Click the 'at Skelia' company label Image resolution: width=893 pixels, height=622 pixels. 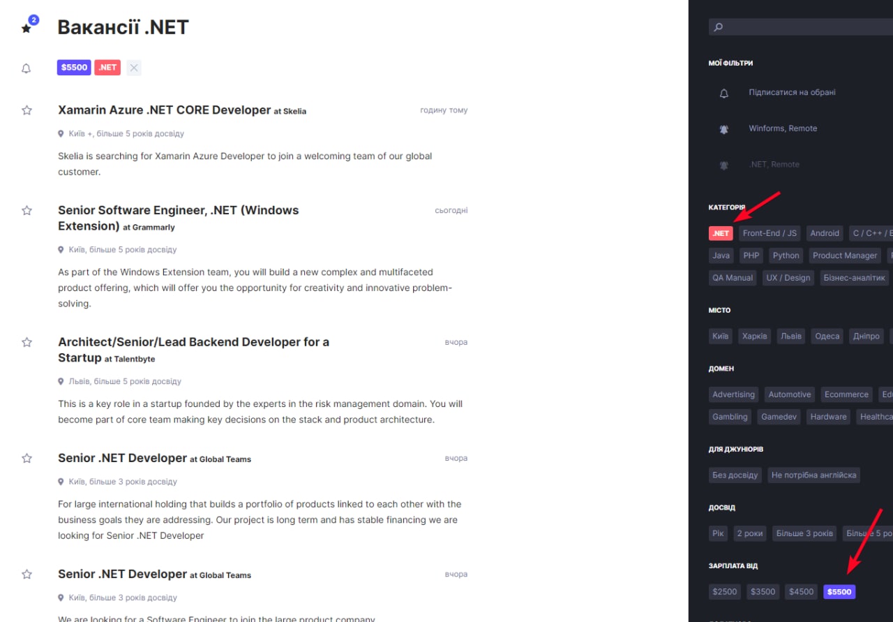click(290, 112)
